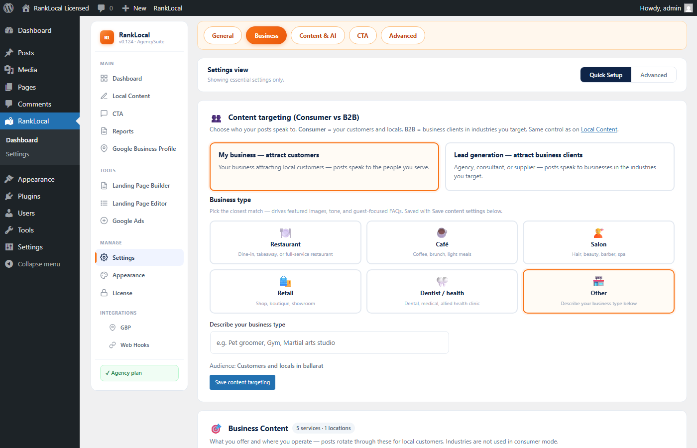Click the Appearance brush icon in WordPress sidebar
This screenshot has width=697, height=448.
point(9,179)
